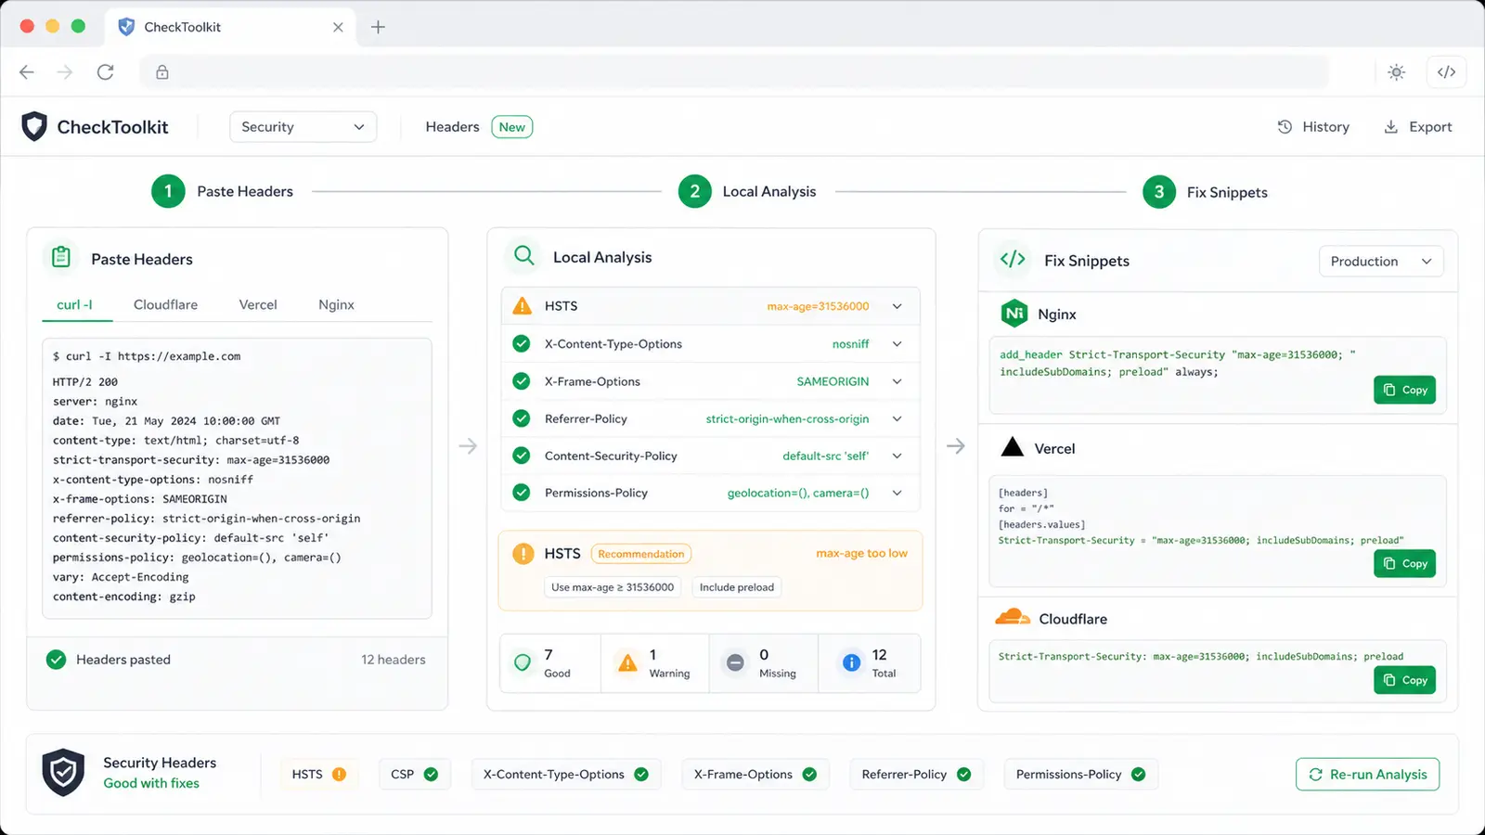Toggle the light/dark theme sun icon

click(x=1396, y=72)
